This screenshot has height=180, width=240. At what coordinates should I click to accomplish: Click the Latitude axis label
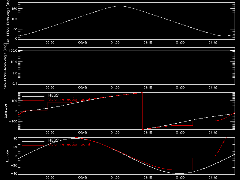click(x=7, y=156)
